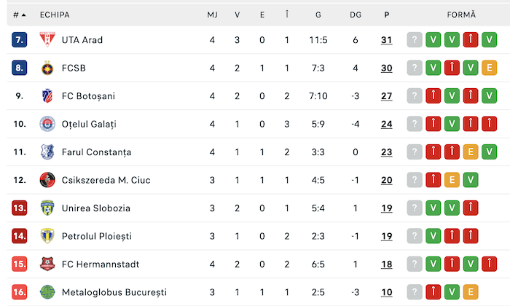Open Farul Constanța team link
The image size is (510, 306).
tap(96, 152)
